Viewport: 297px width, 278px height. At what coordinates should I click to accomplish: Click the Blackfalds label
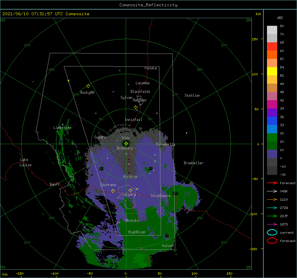(140, 92)
